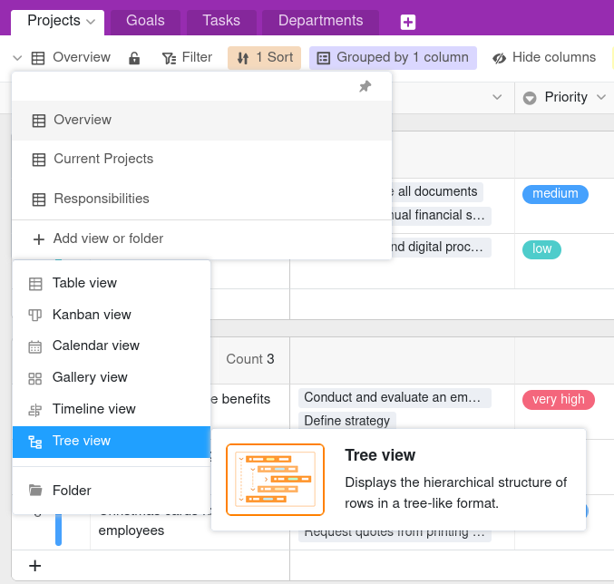Click the pin icon in views panel
Image resolution: width=614 pixels, height=584 pixels.
point(365,87)
